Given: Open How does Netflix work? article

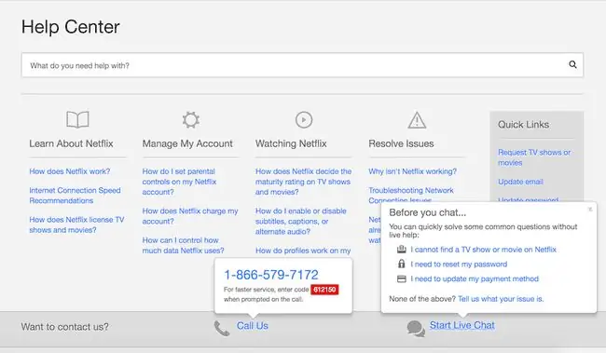Looking at the screenshot, I should pos(70,171).
